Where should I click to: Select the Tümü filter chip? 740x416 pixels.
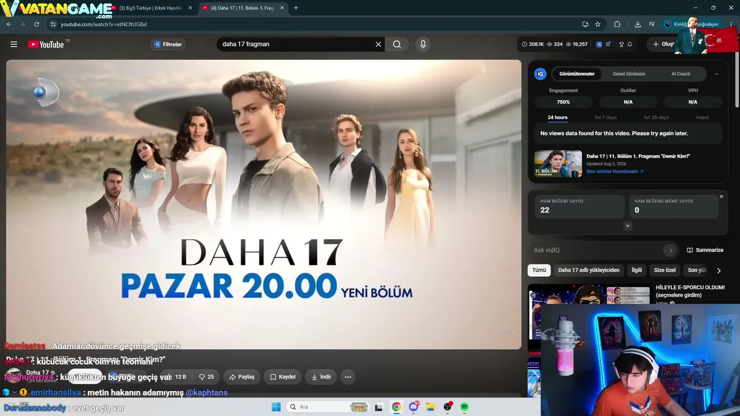[539, 270]
